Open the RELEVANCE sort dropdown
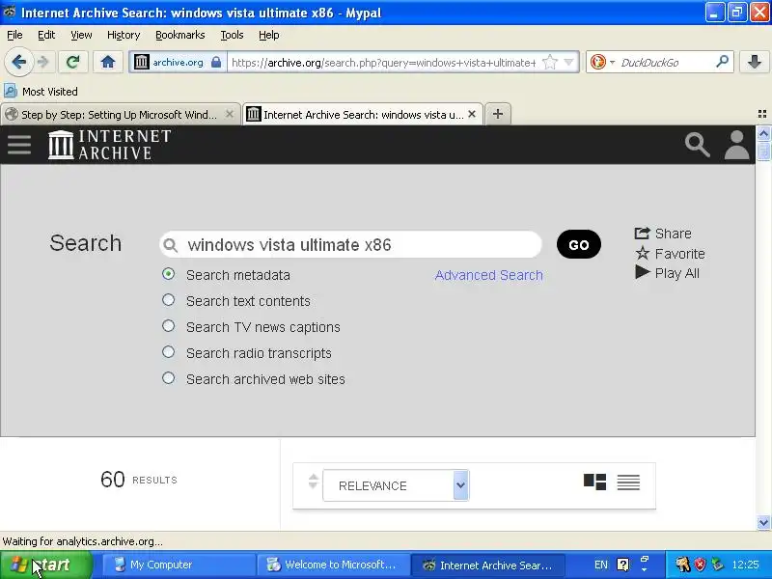Screen dimensions: 772x579 point(396,485)
